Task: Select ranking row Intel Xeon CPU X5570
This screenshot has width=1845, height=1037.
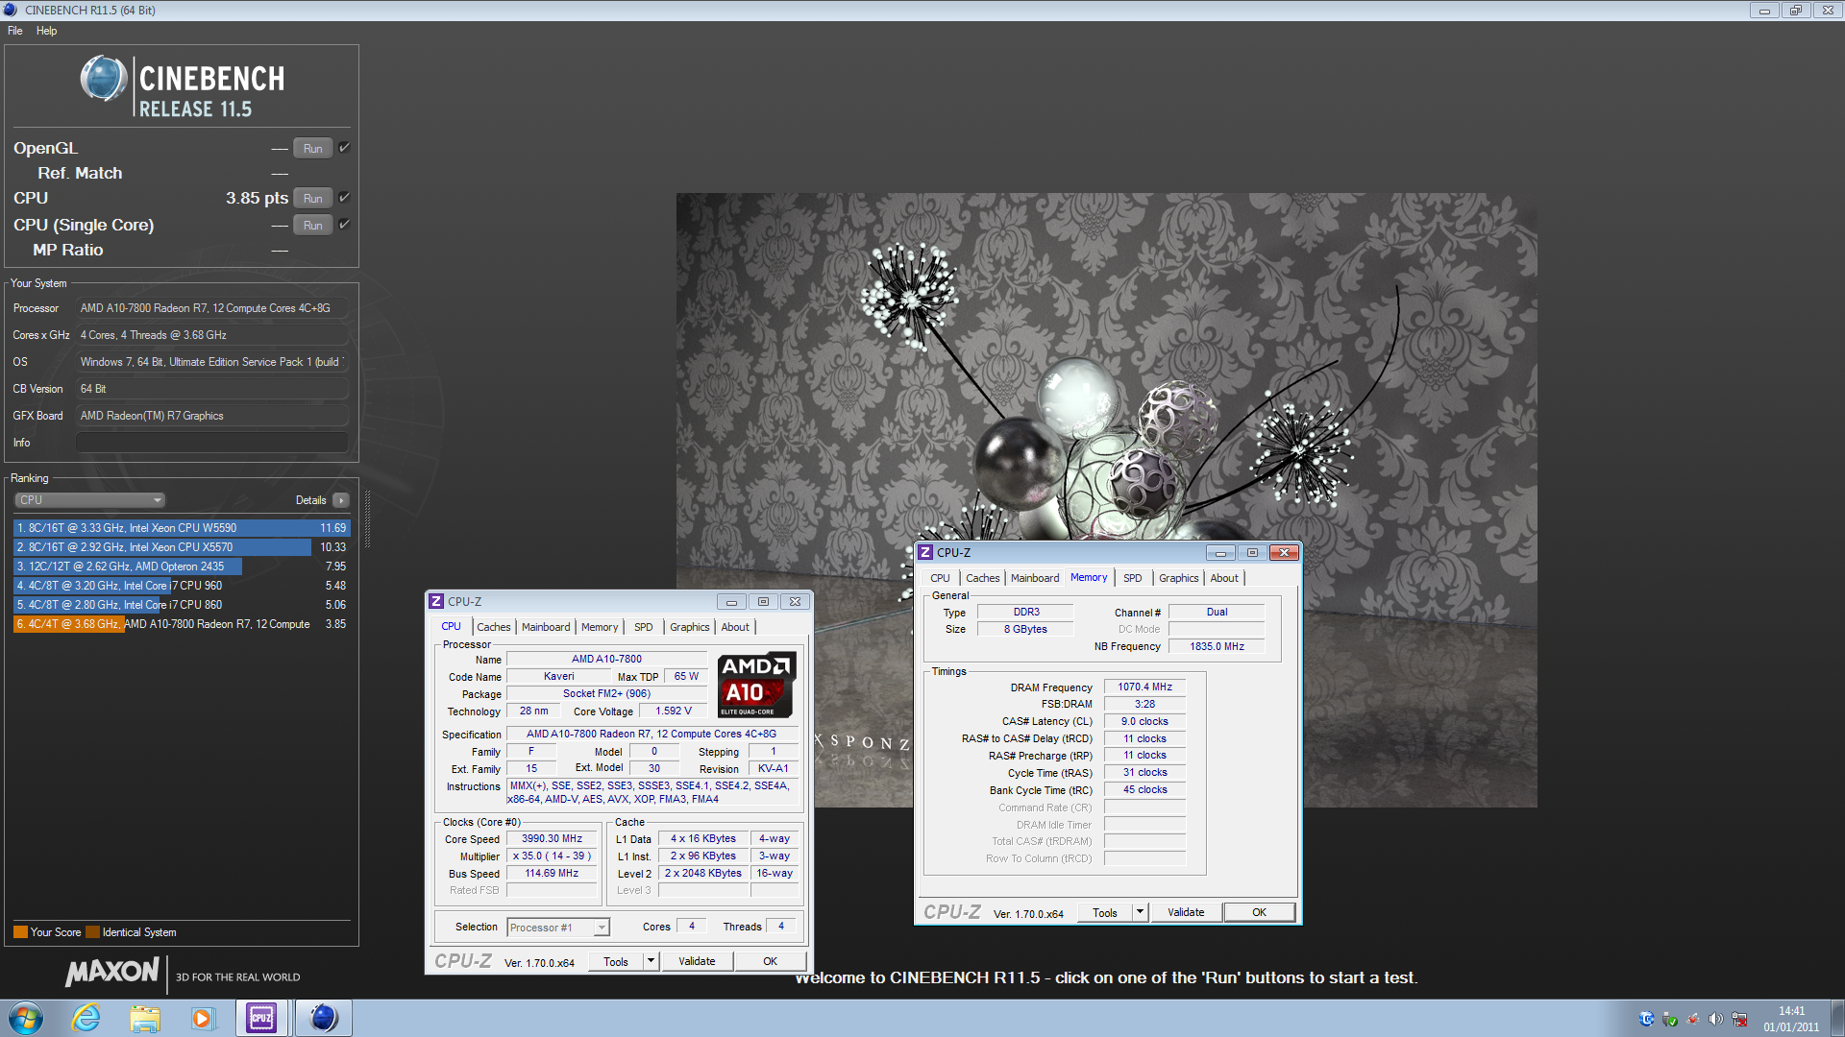Action: click(x=182, y=547)
